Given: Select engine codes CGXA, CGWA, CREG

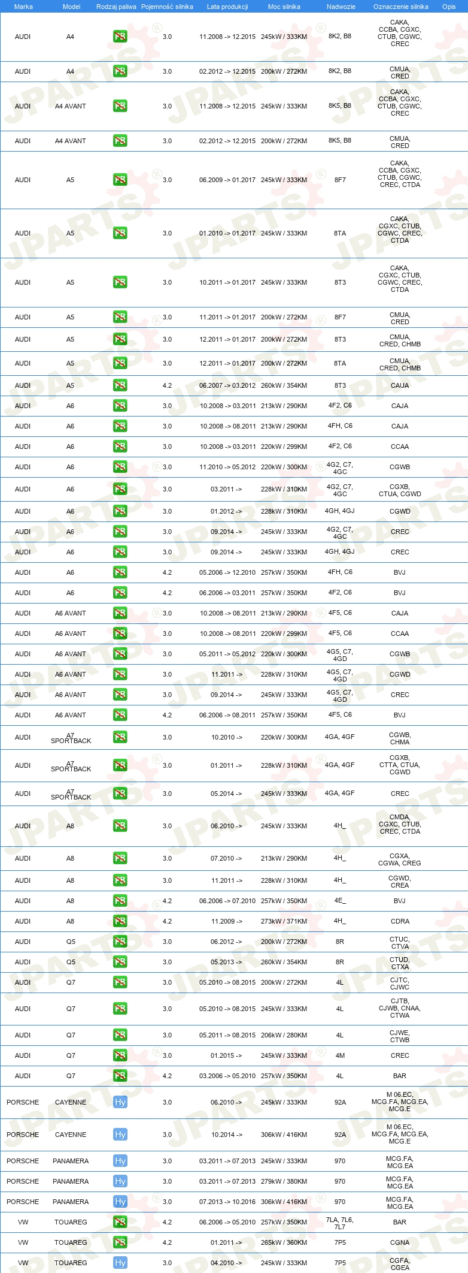Looking at the screenshot, I should (400, 859).
